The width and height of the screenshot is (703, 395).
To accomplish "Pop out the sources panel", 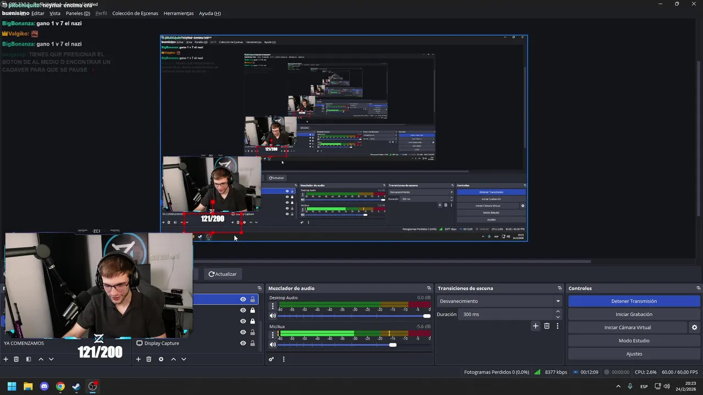I will pos(259,288).
